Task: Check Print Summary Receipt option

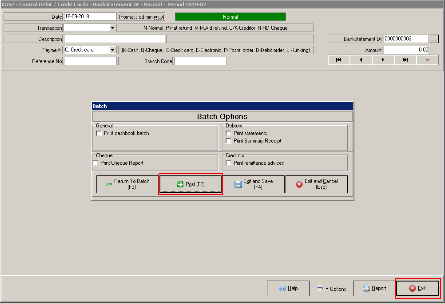Action: tap(229, 141)
